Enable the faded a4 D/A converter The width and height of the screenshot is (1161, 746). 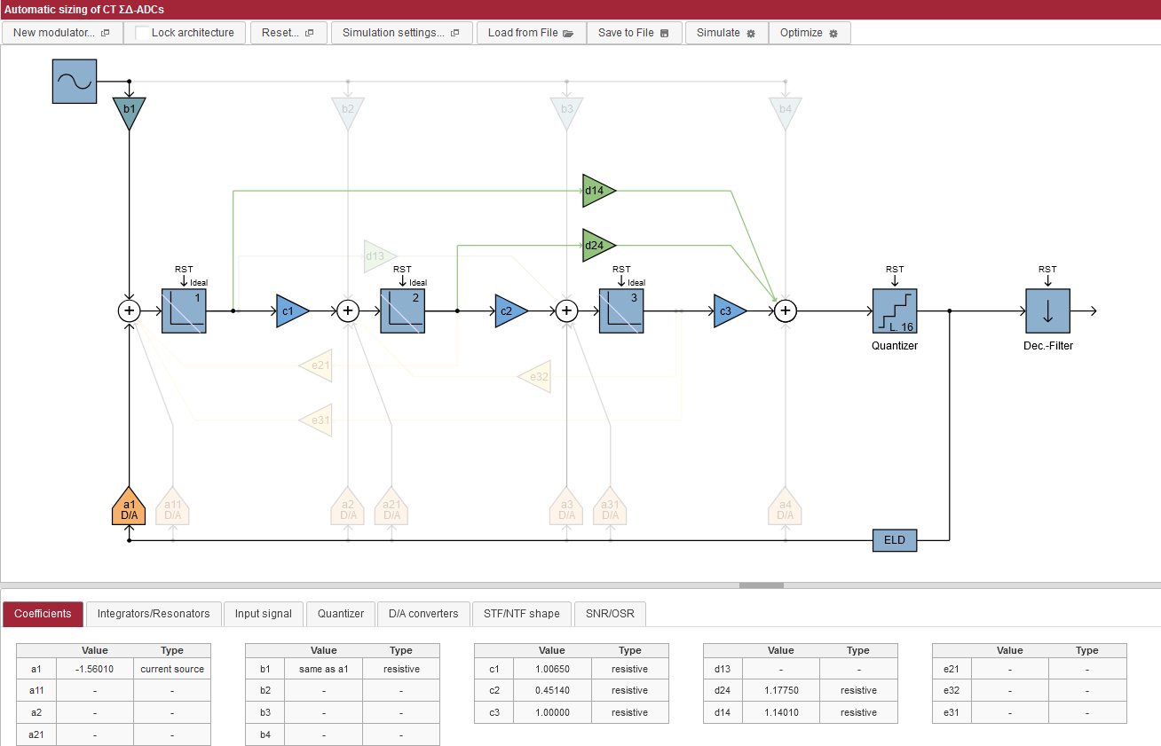click(786, 506)
